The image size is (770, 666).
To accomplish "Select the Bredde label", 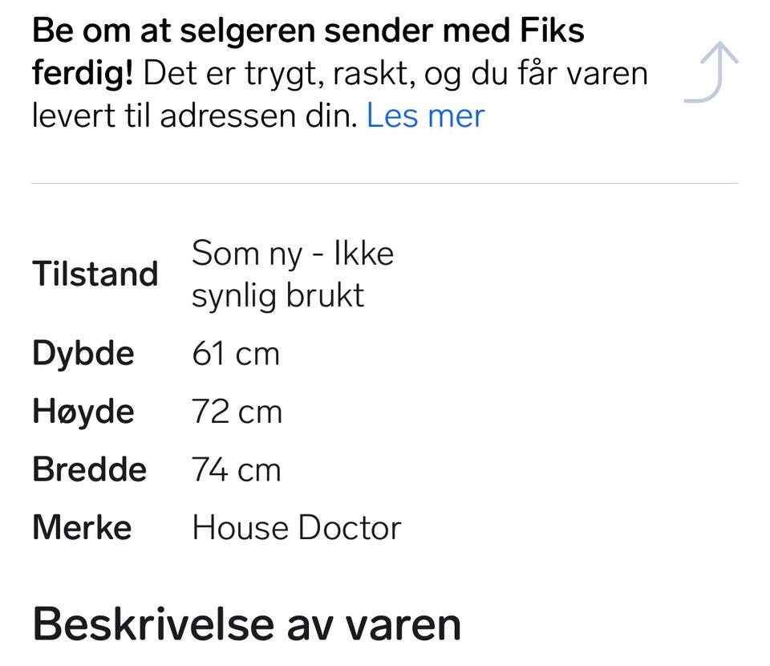I will (89, 470).
